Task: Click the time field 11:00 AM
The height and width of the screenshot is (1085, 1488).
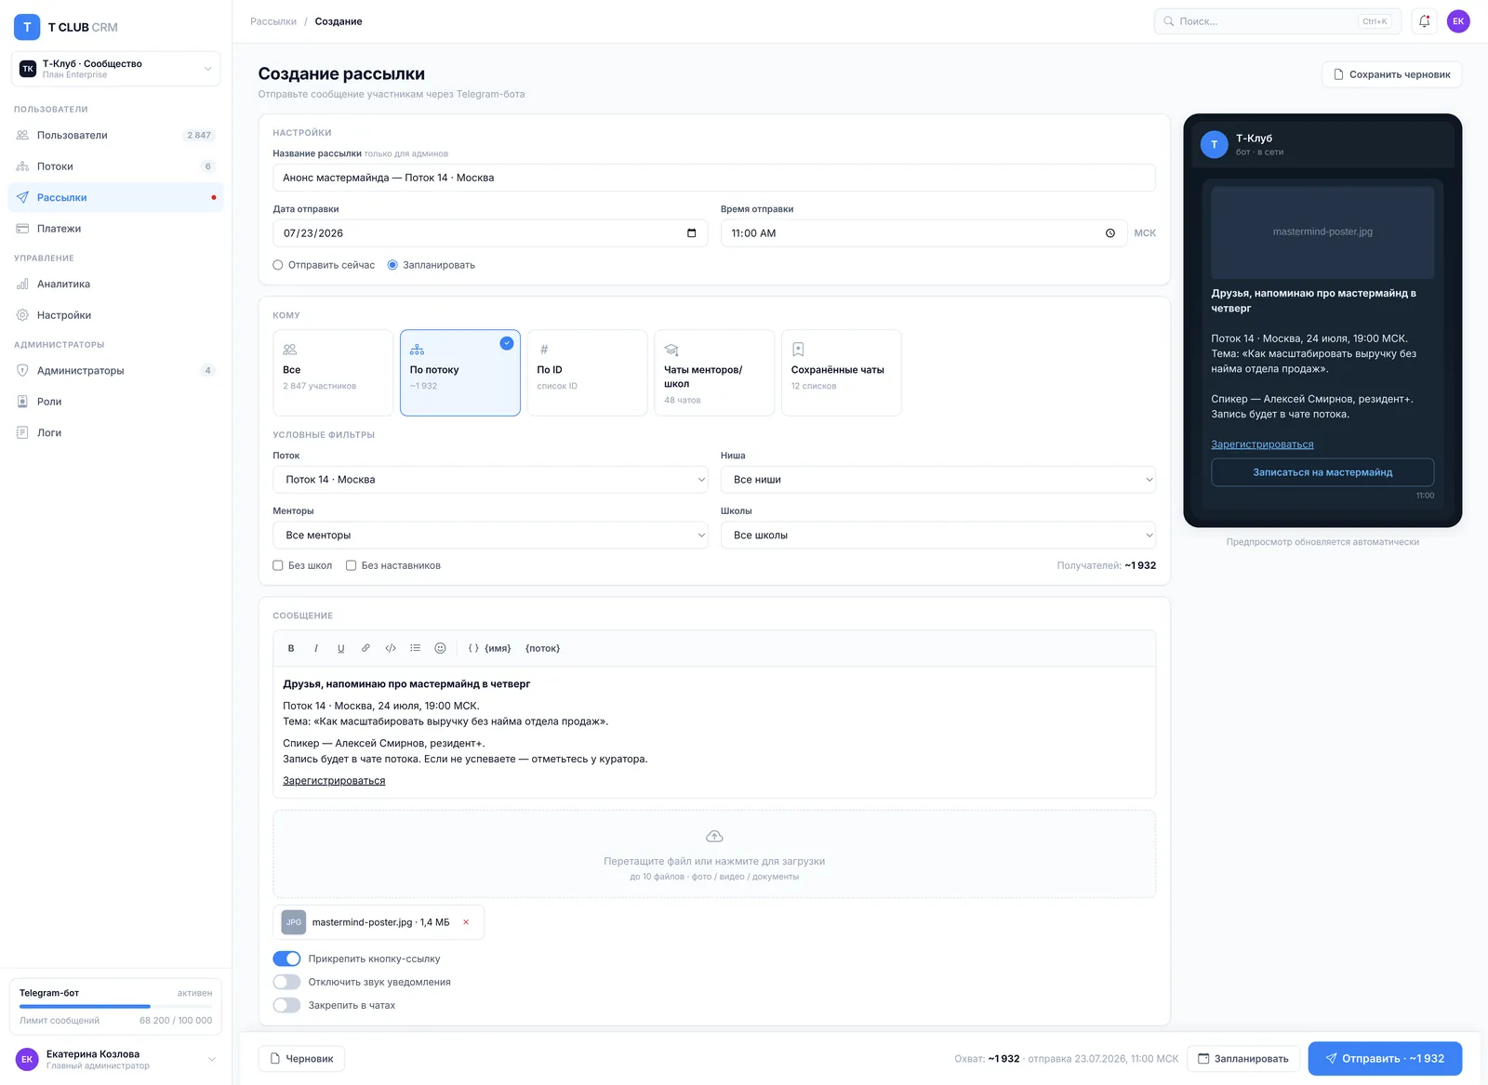Action: click(x=923, y=233)
